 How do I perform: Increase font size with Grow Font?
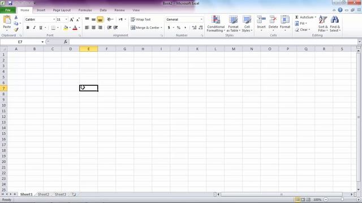(72, 20)
